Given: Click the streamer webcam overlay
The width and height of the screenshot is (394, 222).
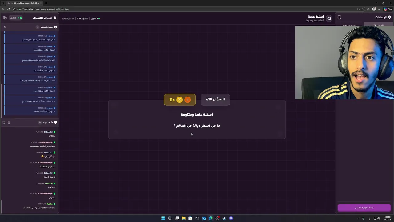Looking at the screenshot, I should coord(345,62).
